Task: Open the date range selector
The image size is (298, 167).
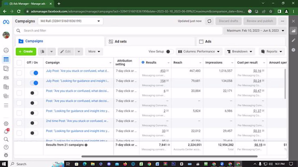Action: tap(256, 30)
